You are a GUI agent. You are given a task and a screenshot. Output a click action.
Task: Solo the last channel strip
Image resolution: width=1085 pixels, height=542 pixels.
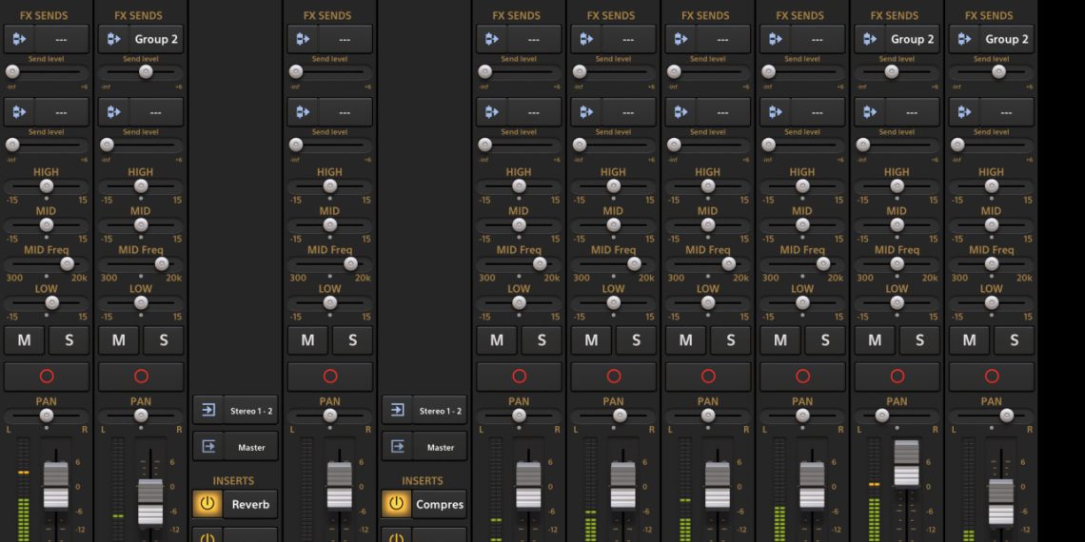pyautogui.click(x=1014, y=340)
